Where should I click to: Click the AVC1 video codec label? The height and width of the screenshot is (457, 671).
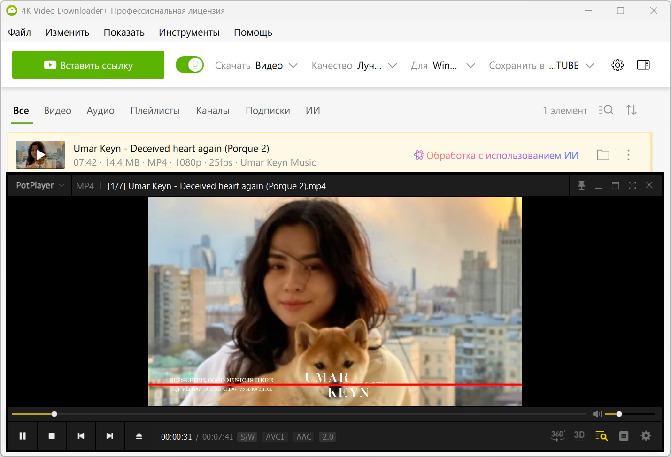point(275,437)
